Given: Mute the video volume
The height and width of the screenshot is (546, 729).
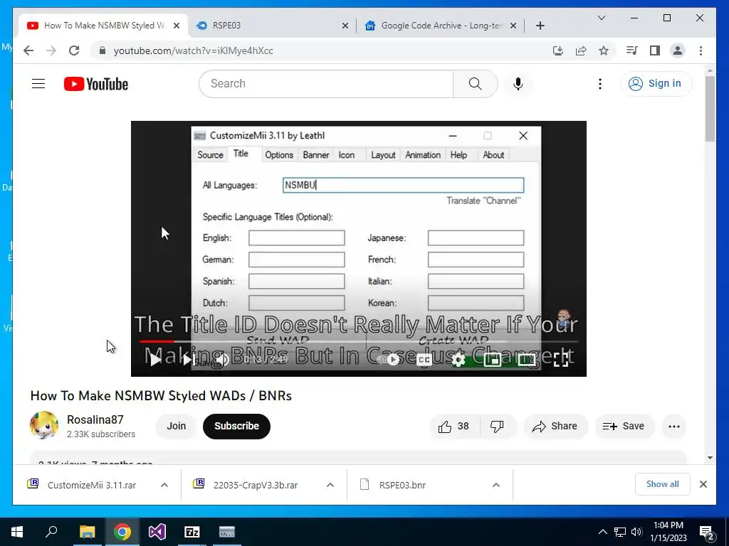Looking at the screenshot, I should pyautogui.click(x=223, y=359).
